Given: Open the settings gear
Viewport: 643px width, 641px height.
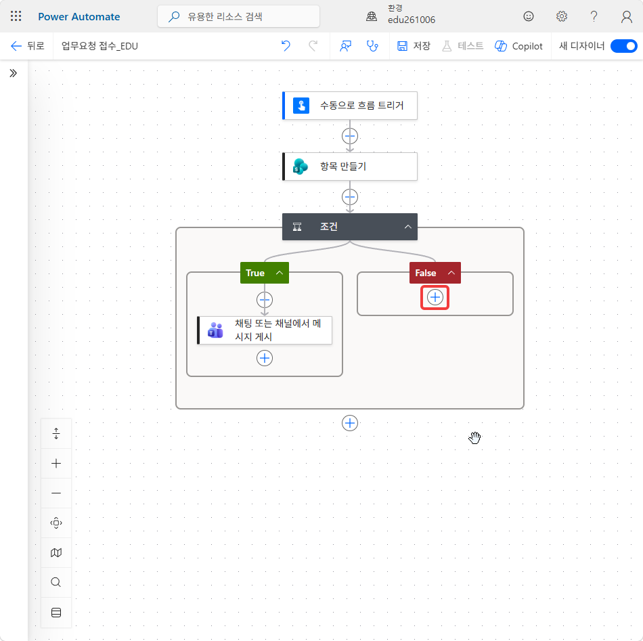Looking at the screenshot, I should pyautogui.click(x=561, y=16).
